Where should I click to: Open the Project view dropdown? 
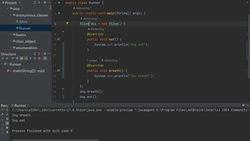point(20,3)
